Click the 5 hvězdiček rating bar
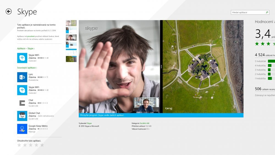Image resolution: width=275 pixels, height=155 pixels. [x=271, y=61]
